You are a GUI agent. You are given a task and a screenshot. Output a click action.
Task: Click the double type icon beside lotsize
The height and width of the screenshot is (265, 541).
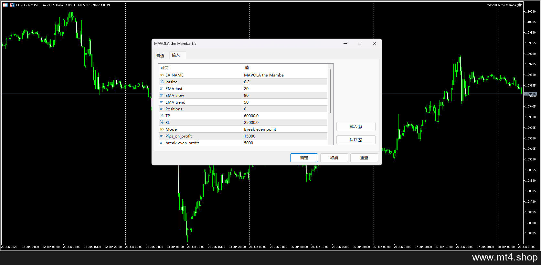click(162, 82)
